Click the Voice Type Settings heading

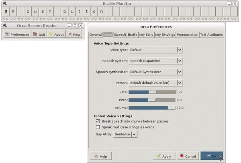tap(111, 44)
